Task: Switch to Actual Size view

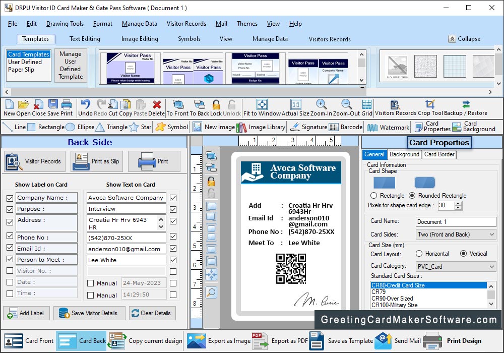Action: 296,104
